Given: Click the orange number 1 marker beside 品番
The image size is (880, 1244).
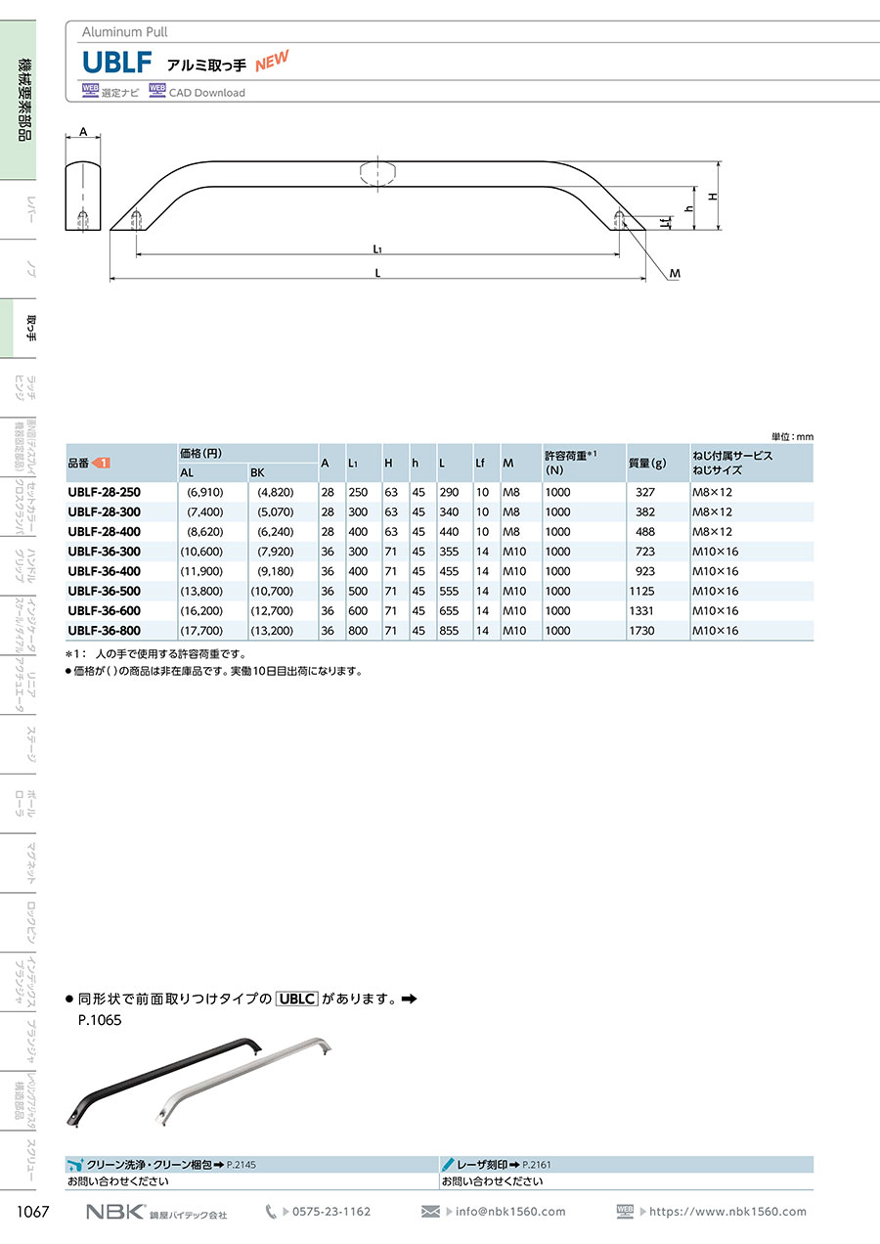Looking at the screenshot, I should (x=102, y=463).
